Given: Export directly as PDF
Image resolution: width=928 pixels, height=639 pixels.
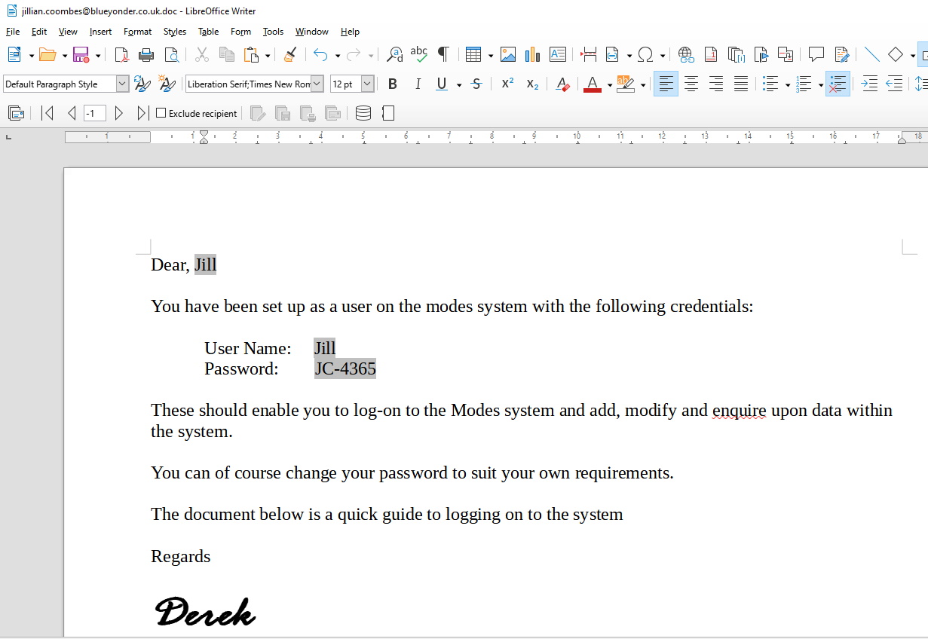Looking at the screenshot, I should point(121,55).
